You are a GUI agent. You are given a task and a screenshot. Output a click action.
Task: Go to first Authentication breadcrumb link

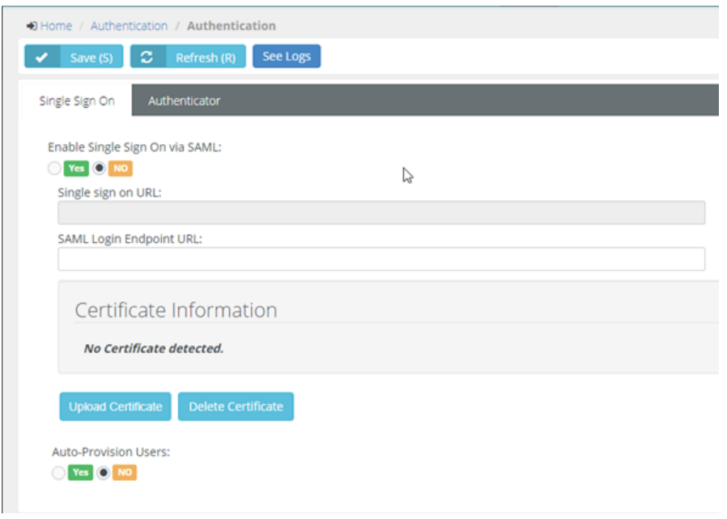(129, 26)
